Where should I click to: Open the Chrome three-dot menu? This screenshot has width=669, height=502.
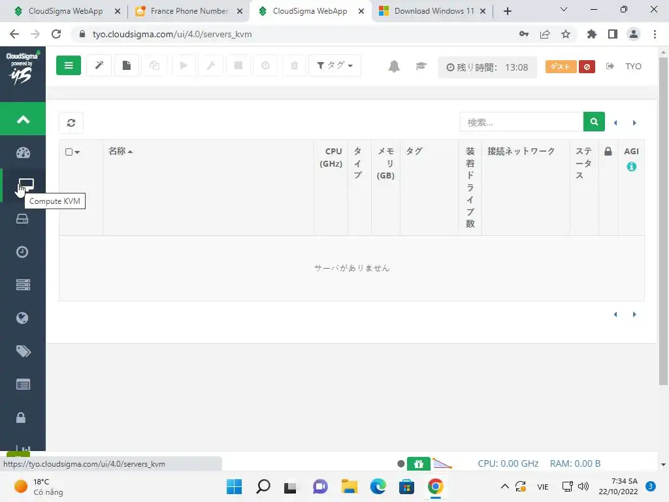(655, 34)
